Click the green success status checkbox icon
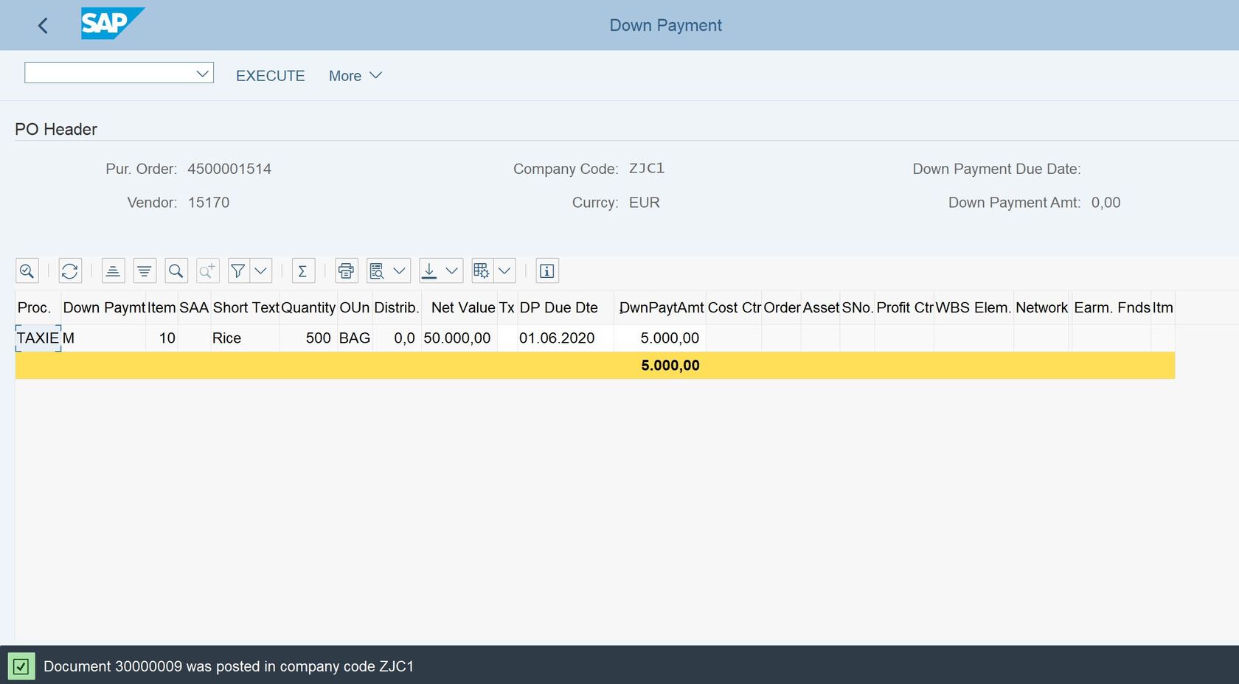Image resolution: width=1239 pixels, height=684 pixels. coord(21,666)
